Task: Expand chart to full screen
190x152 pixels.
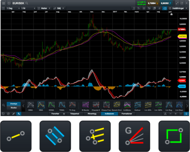Action: [177, 3]
